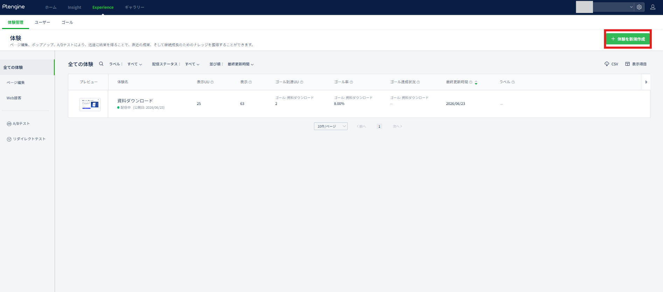Click the goal rate value 8.00%
663x292 pixels.
339,104
